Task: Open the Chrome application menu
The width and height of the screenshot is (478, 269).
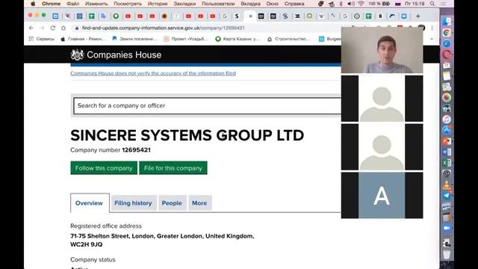Action: pyautogui.click(x=51, y=4)
